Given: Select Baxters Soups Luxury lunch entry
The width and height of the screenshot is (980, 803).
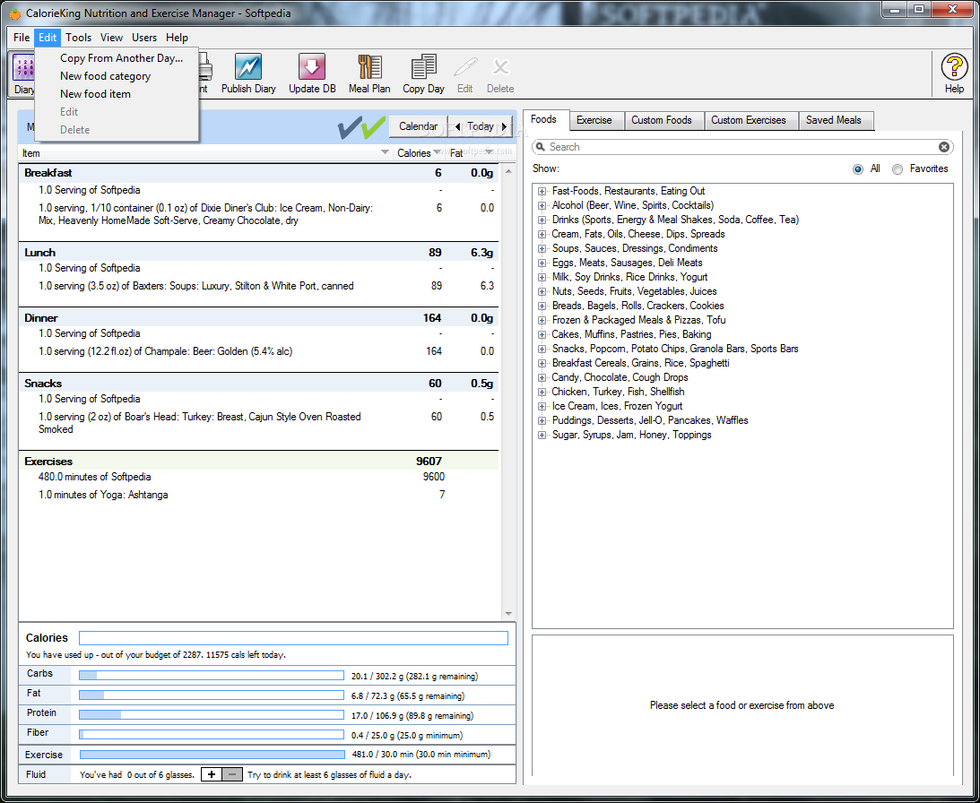Looking at the screenshot, I should pyautogui.click(x=259, y=286).
